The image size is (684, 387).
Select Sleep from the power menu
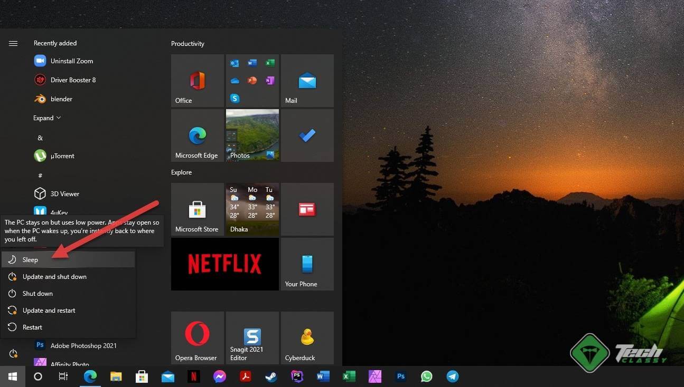click(30, 259)
